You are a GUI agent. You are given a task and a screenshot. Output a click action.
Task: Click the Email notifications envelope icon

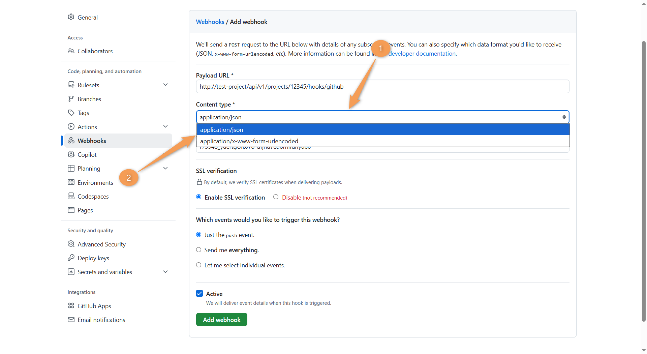[71, 320]
